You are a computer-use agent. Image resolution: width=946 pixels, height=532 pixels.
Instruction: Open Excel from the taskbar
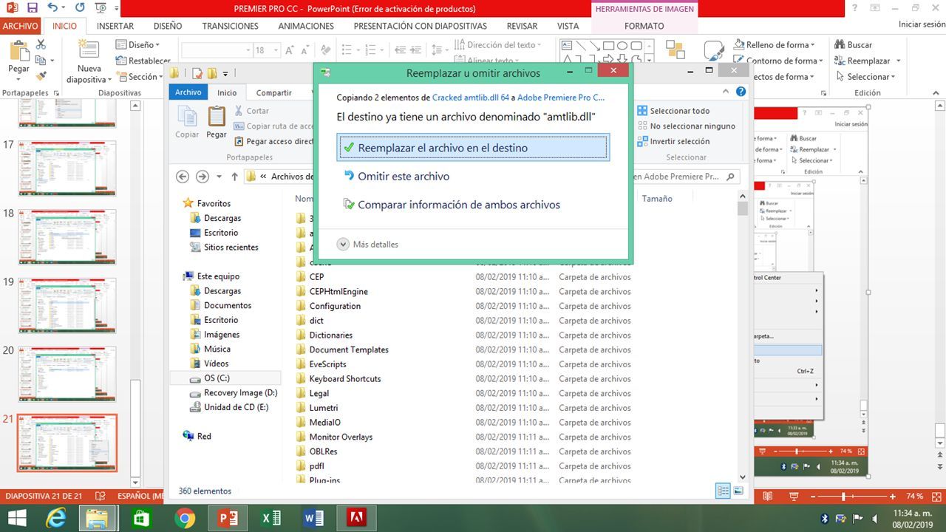(x=271, y=518)
